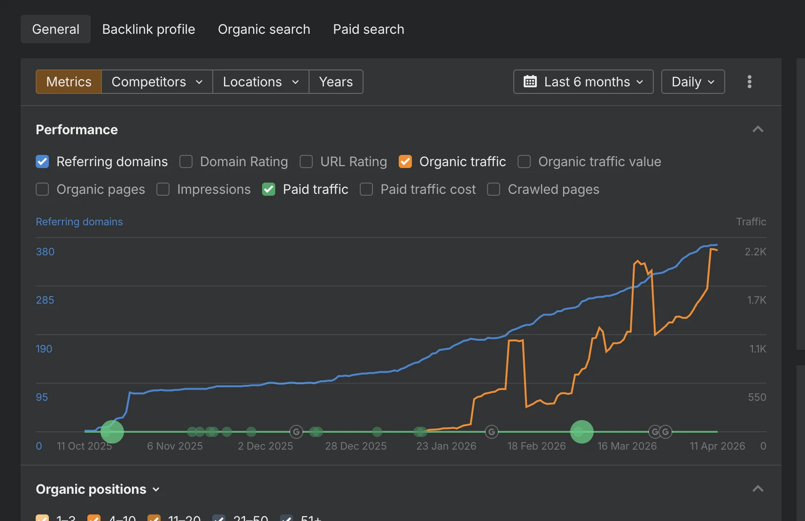The width and height of the screenshot is (805, 521).
Task: Click the Last 6 months date selector
Action: click(x=587, y=82)
